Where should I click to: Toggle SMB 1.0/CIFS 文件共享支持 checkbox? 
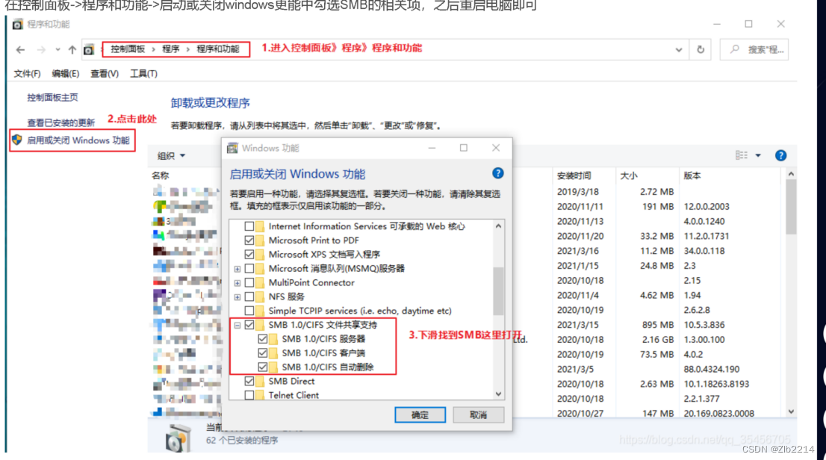click(x=249, y=325)
